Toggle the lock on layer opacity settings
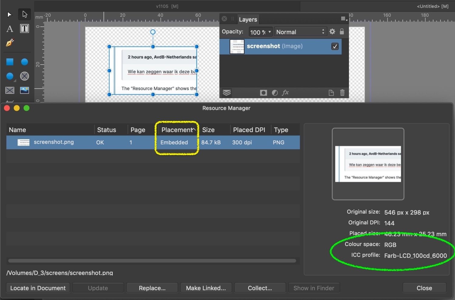The width and height of the screenshot is (455, 300). pos(342,32)
